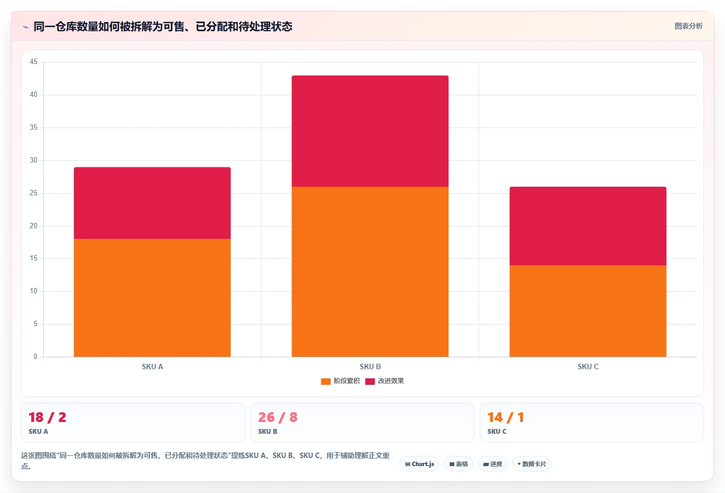Click the red segment of the SKU B bar

click(x=370, y=131)
